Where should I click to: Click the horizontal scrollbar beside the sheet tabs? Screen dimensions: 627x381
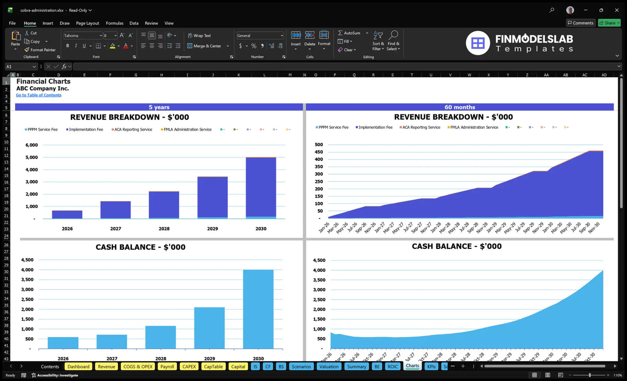(x=546, y=366)
